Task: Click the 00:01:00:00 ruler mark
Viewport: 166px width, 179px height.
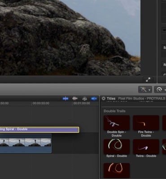Action: click(x=82, y=103)
